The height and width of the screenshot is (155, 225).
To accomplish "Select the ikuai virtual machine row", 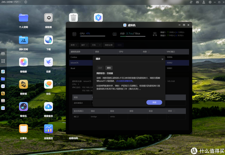I will 129,68.
